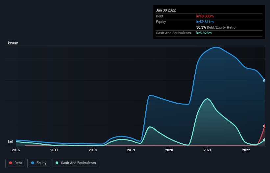Viewport: 270px width, 173px height.
Task: Click the 2020 x-axis label
Action: coord(169,150)
